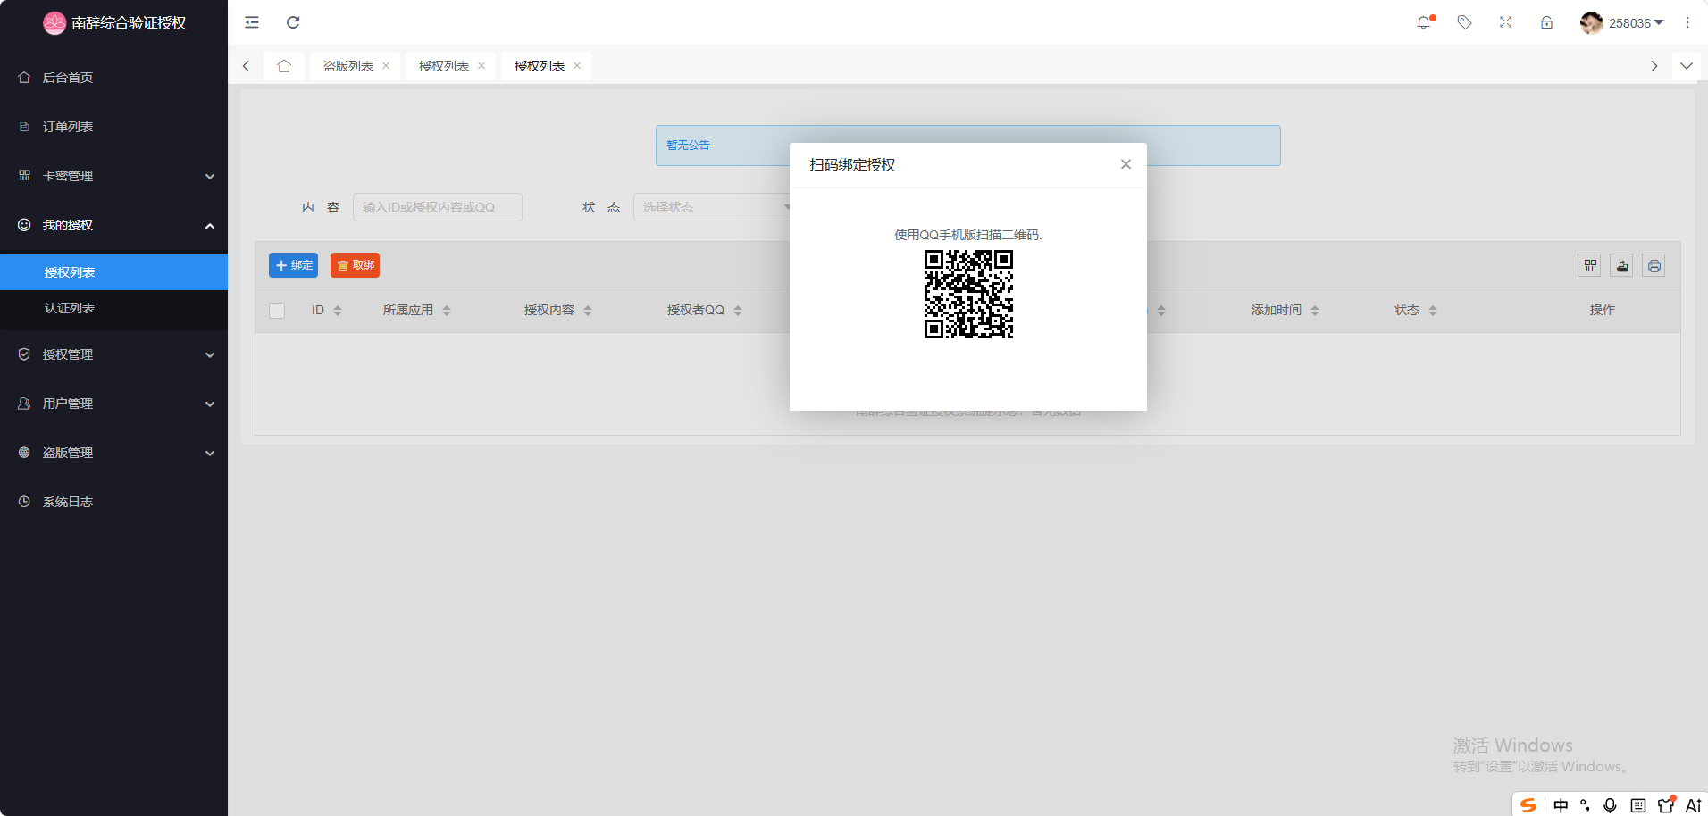
Task: Go to the home tab icon
Action: [284, 66]
